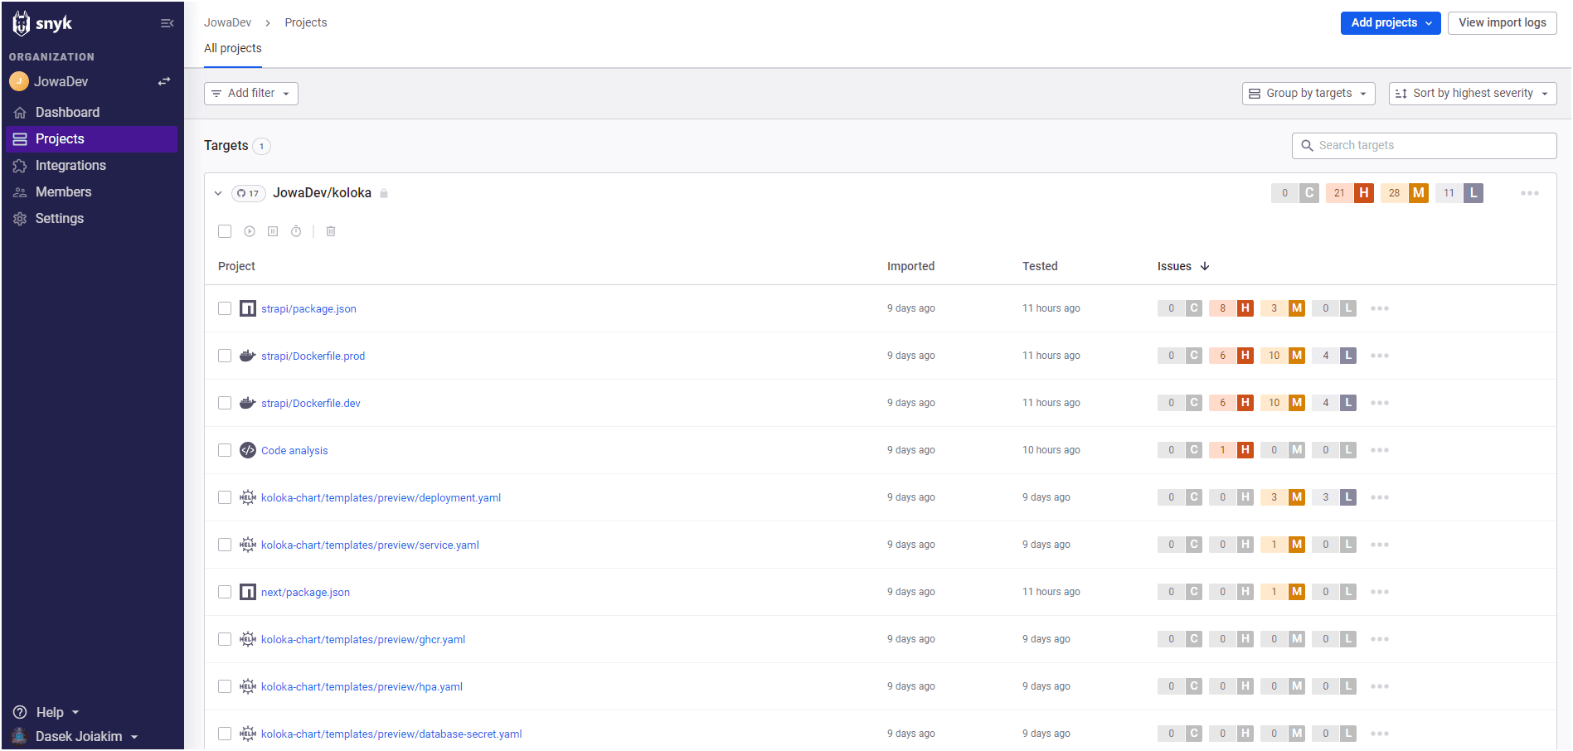Open more options for service.yaml row
This screenshot has height=751, width=1573.
[1380, 545]
